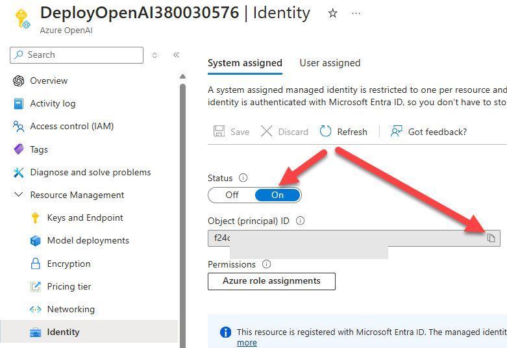Viewport: 507px width, 348px height.
Task: Select the Resource Management group label
Action: point(77,195)
